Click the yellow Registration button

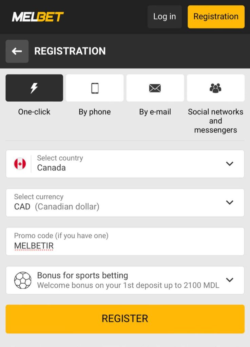(216, 17)
